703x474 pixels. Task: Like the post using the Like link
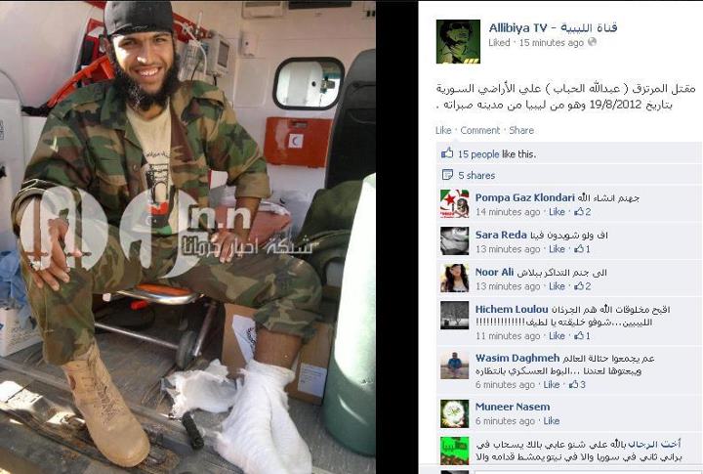click(443, 130)
